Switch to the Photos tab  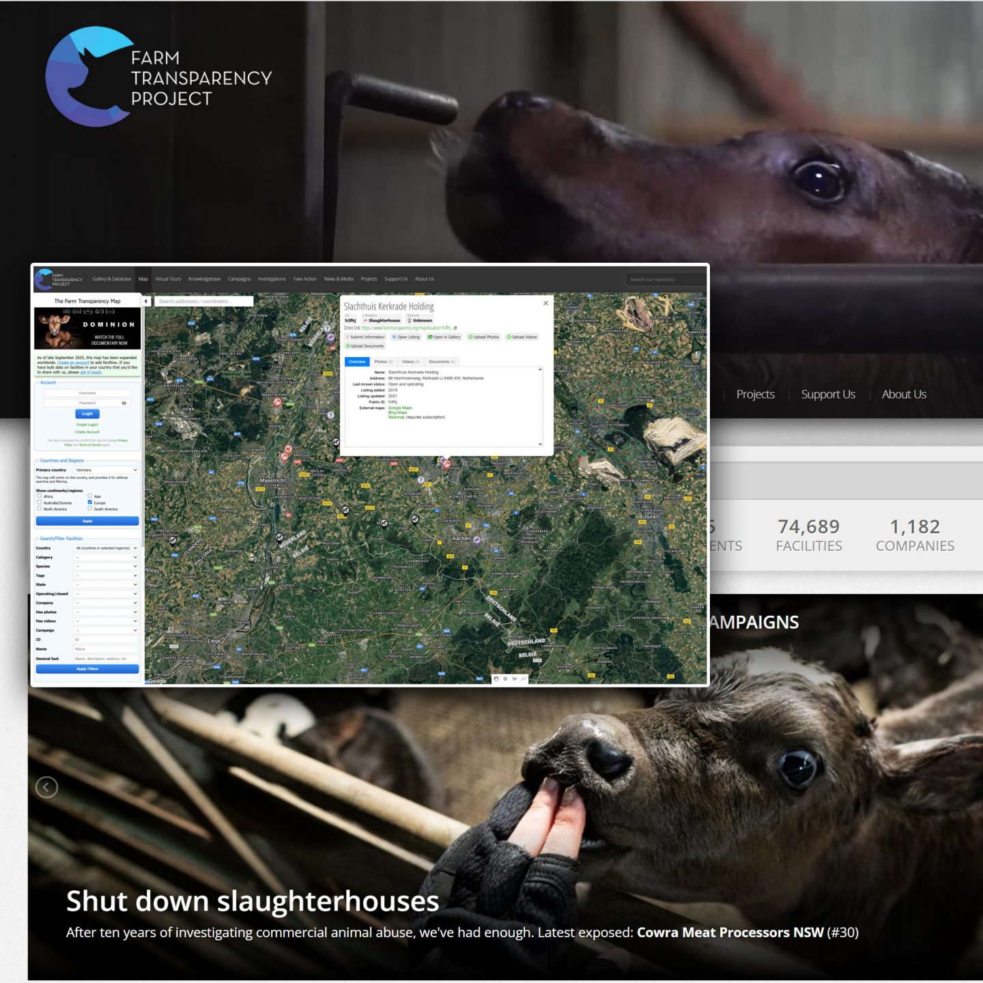[383, 362]
